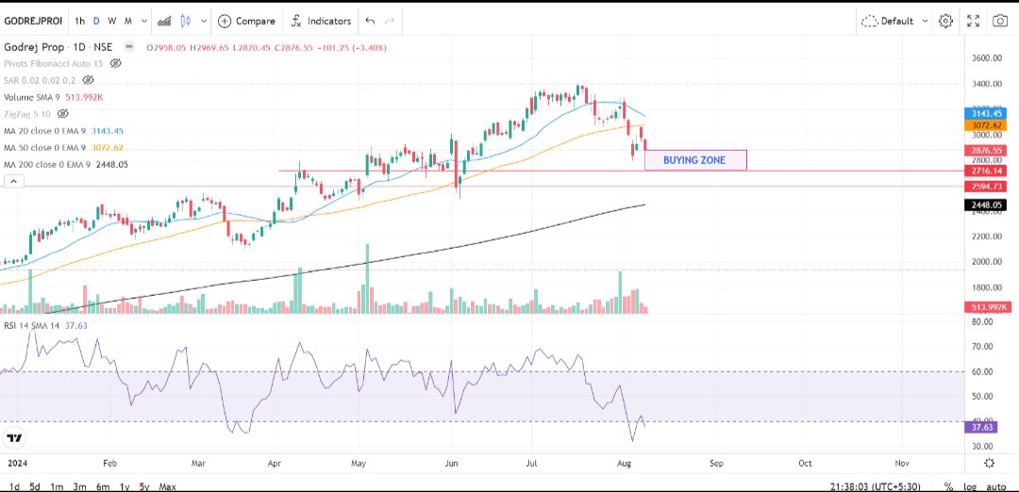Viewport: 1019px width, 492px height.
Task: Toggle the pill icon beside NSE
Action: [x=129, y=47]
